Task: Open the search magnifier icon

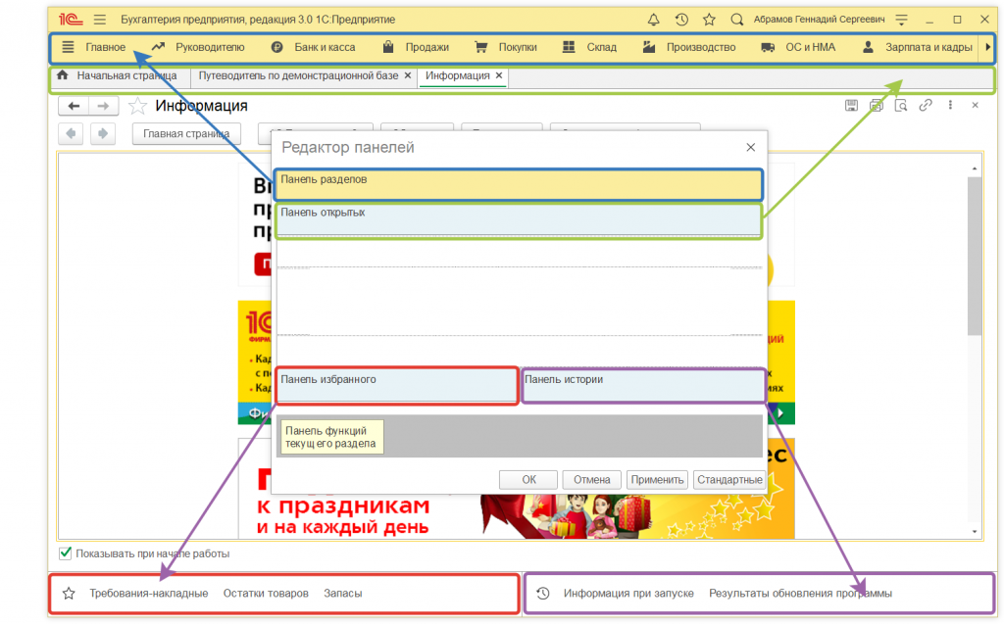Action: pyautogui.click(x=737, y=20)
